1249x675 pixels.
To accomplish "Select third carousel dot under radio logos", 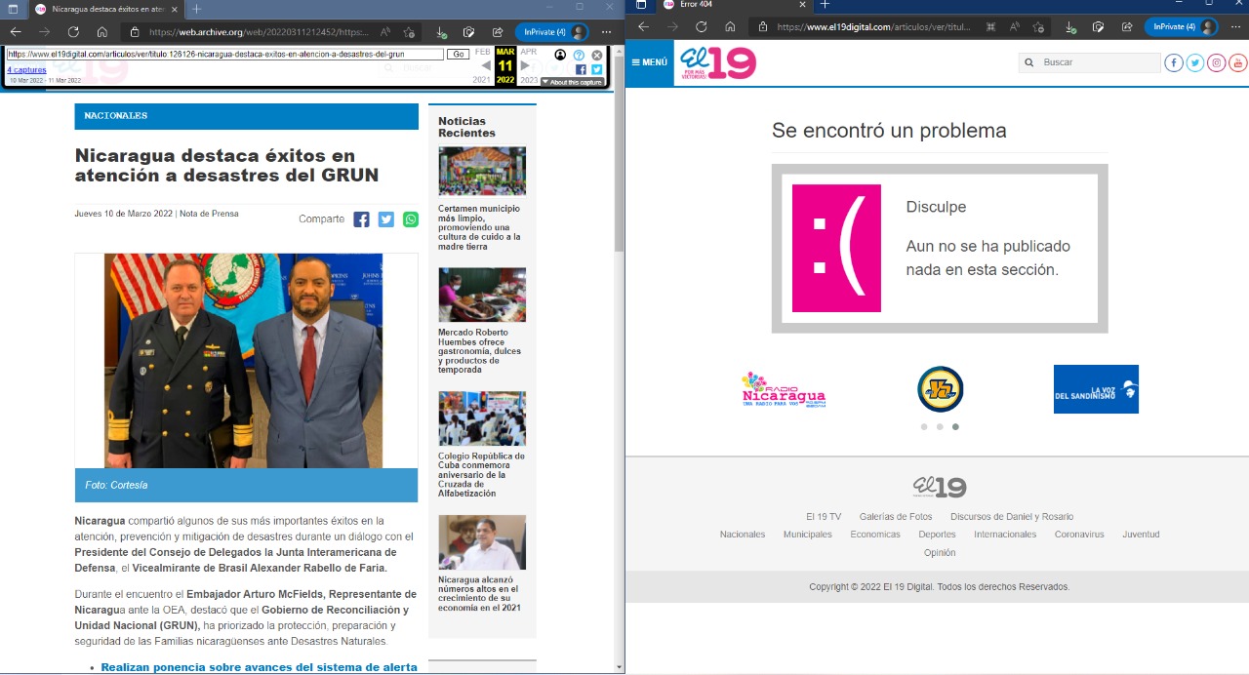I will (x=955, y=426).
